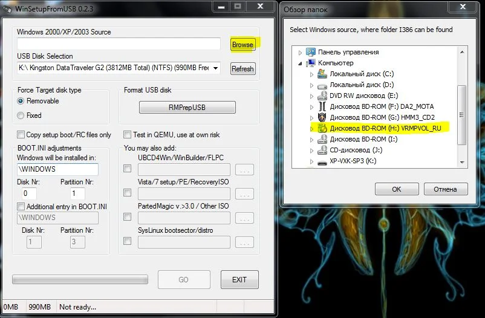Screen dimensions: 485x318
Task: Confirm folder selection with OK
Action: [397, 189]
